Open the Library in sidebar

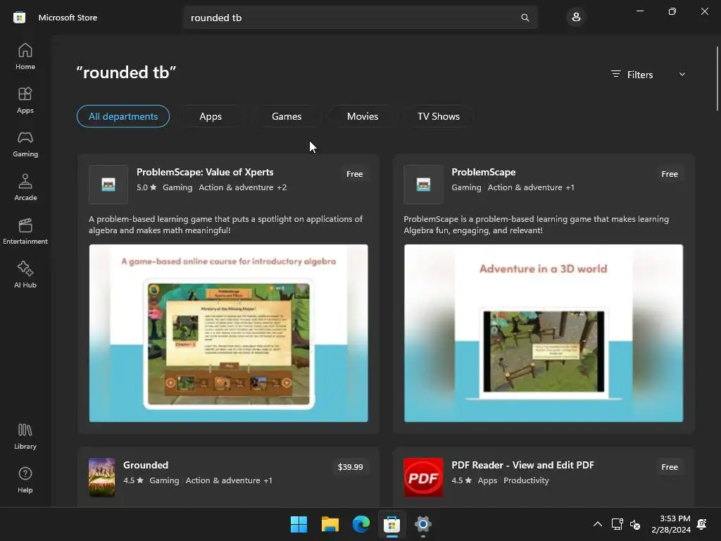coord(25,436)
